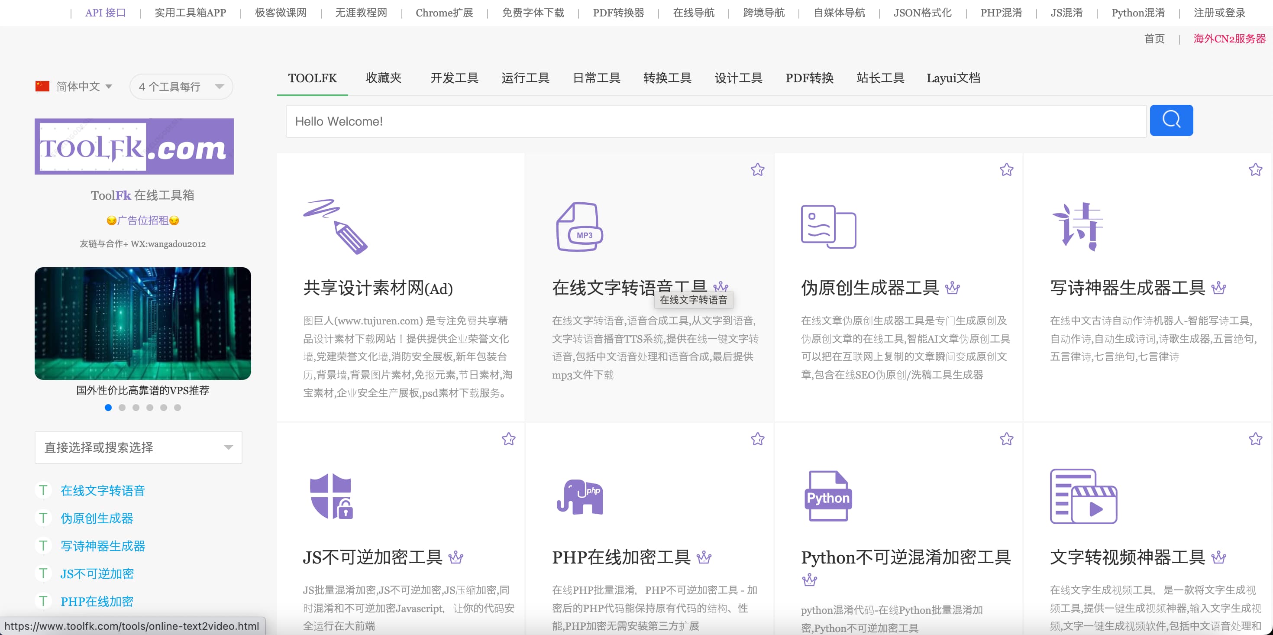Screen dimensions: 1273x635
Task: Click crown icon under Python不可逆混淆加密工具
Action: click(809, 580)
